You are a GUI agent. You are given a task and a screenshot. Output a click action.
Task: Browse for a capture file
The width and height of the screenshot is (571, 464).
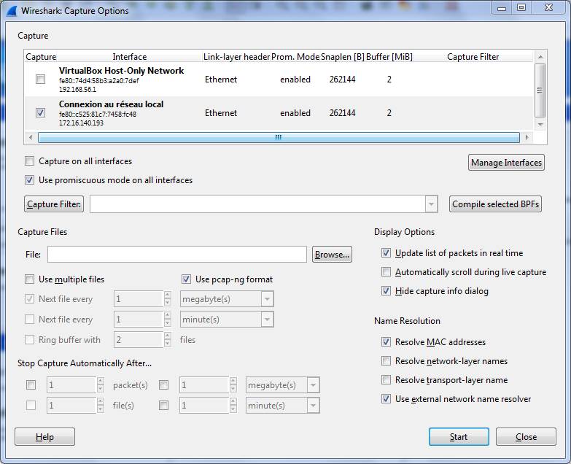(x=332, y=254)
